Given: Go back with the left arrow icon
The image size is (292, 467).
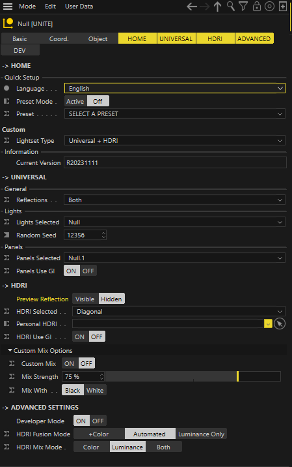Looking at the screenshot, I should click(192, 7).
